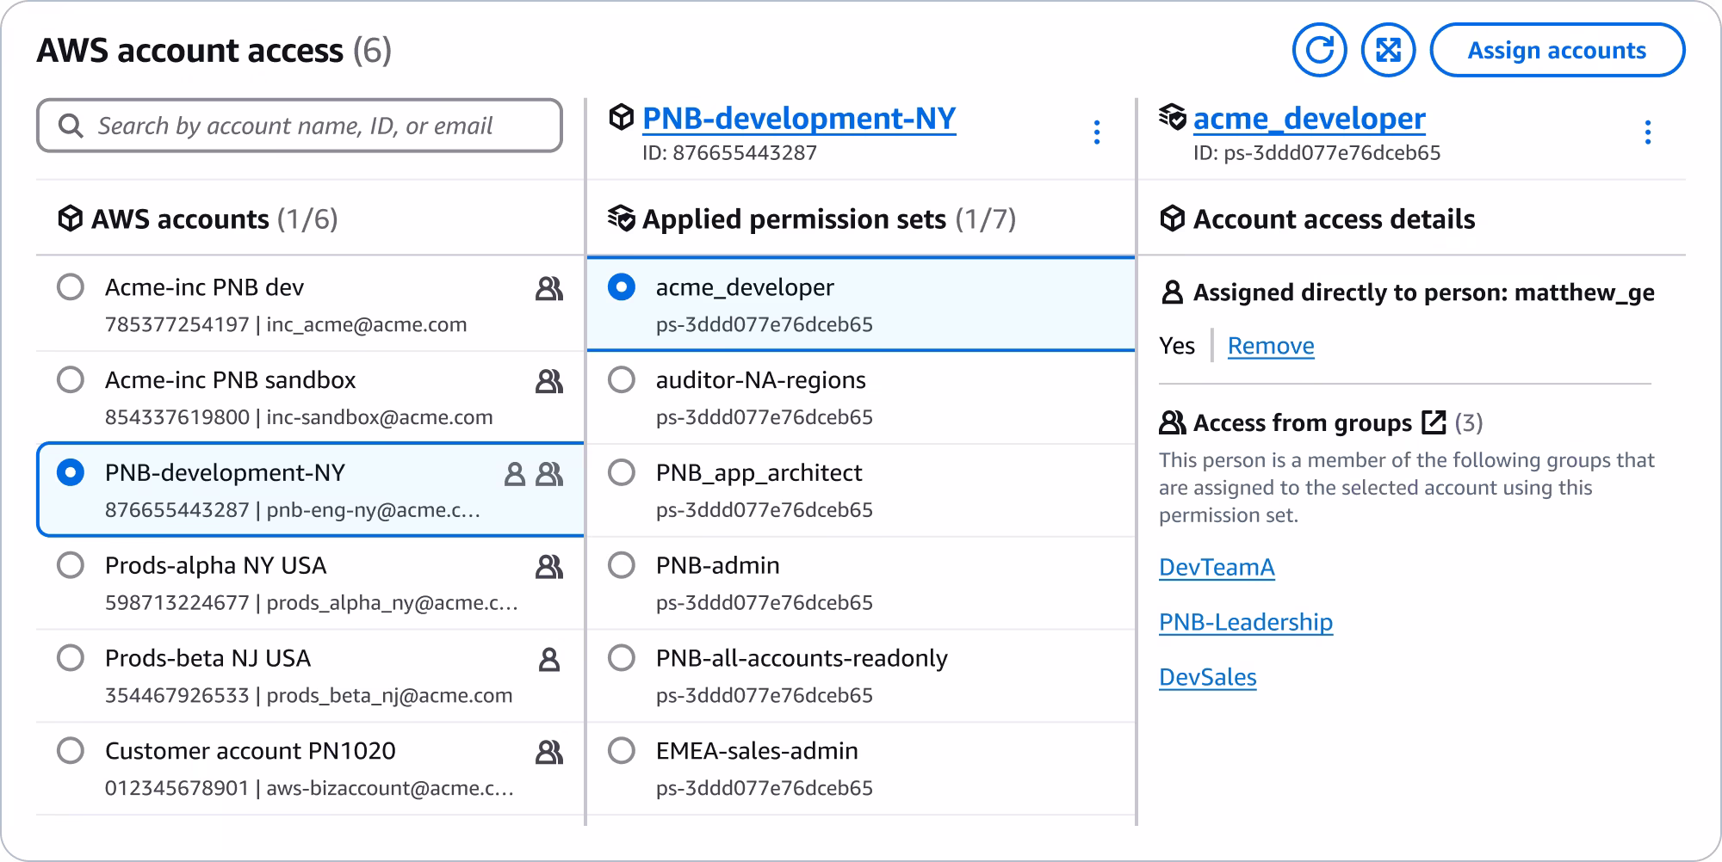
Task: Click the 'Access from groups' heading text
Action: click(x=1303, y=422)
